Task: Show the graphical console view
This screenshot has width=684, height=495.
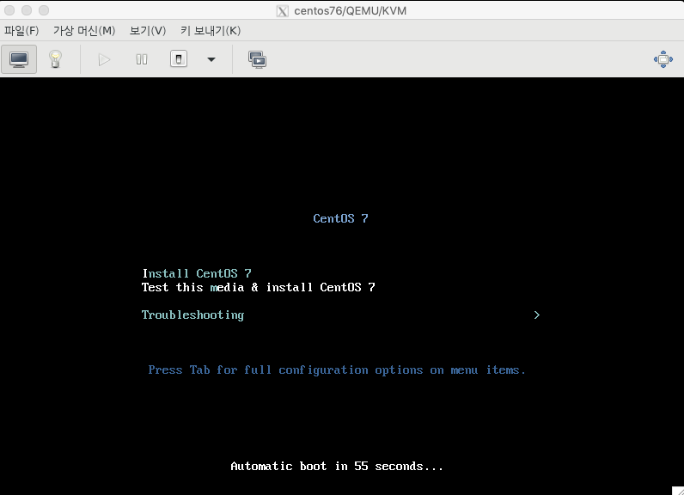Action: coord(19,59)
